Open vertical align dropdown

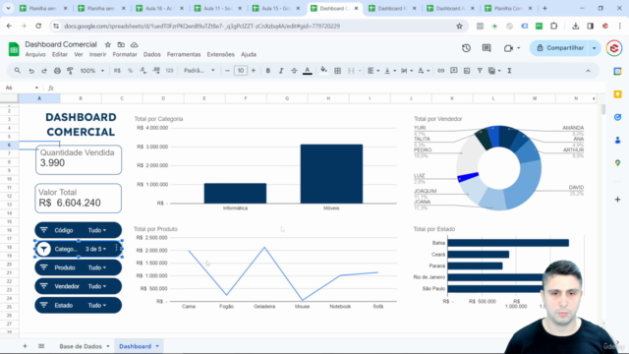[390, 71]
